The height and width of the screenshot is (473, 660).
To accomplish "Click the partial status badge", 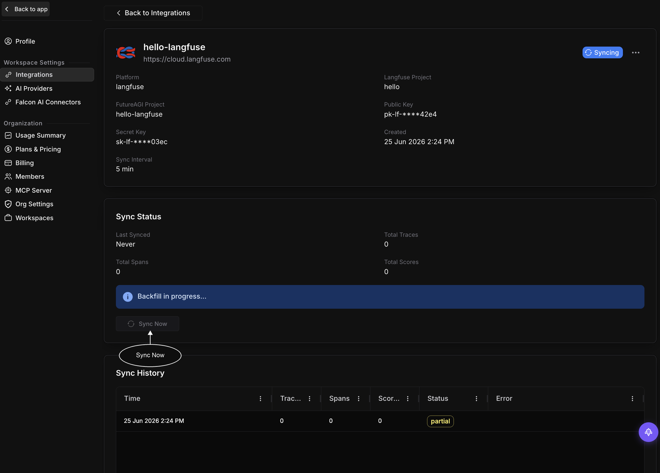I will click(440, 421).
